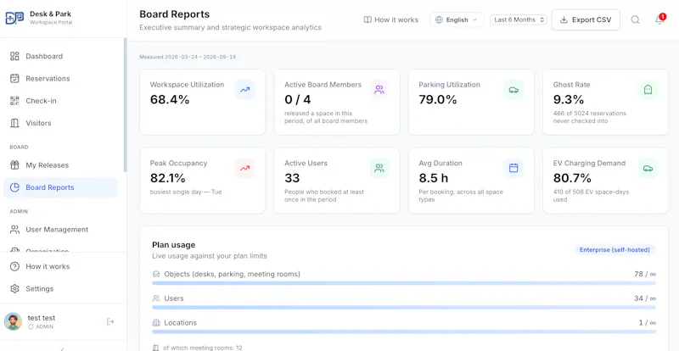679x351 pixels.
Task: Click the 1 / ∞ locations count
Action: click(648, 323)
